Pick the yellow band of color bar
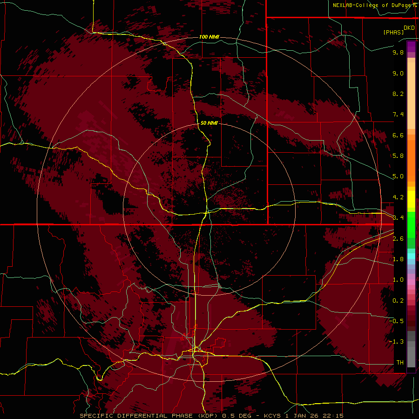Image resolution: width=419 pixels, height=419 pixels. pyautogui.click(x=411, y=199)
